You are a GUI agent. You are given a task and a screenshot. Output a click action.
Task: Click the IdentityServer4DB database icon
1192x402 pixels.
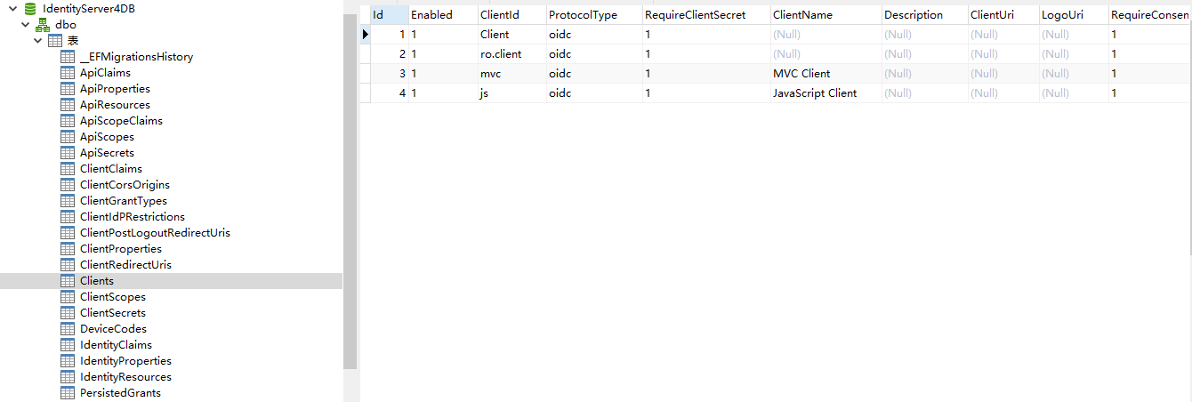tap(30, 9)
